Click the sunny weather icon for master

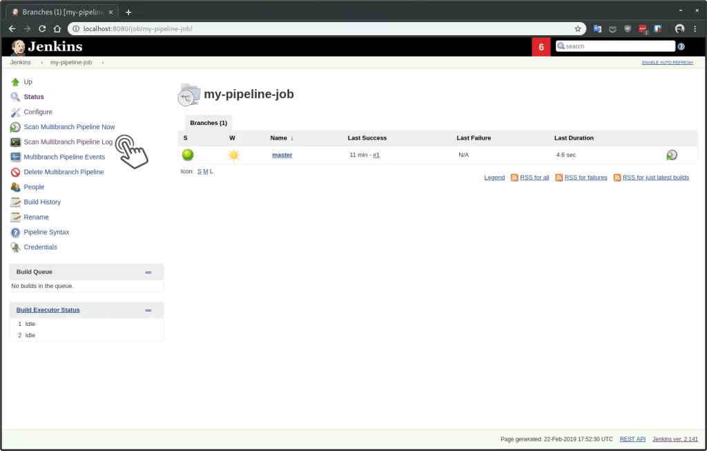tap(233, 155)
